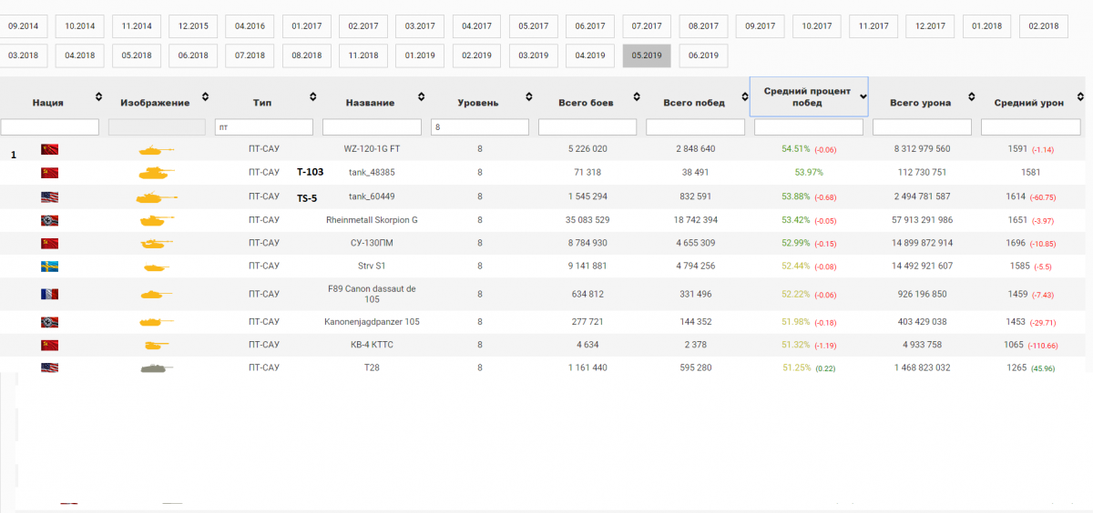
Task: Click the Swedish flag in Strv S1 row
Action: (49, 267)
